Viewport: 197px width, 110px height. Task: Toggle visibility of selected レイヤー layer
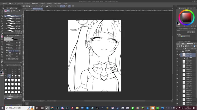pos(177,55)
